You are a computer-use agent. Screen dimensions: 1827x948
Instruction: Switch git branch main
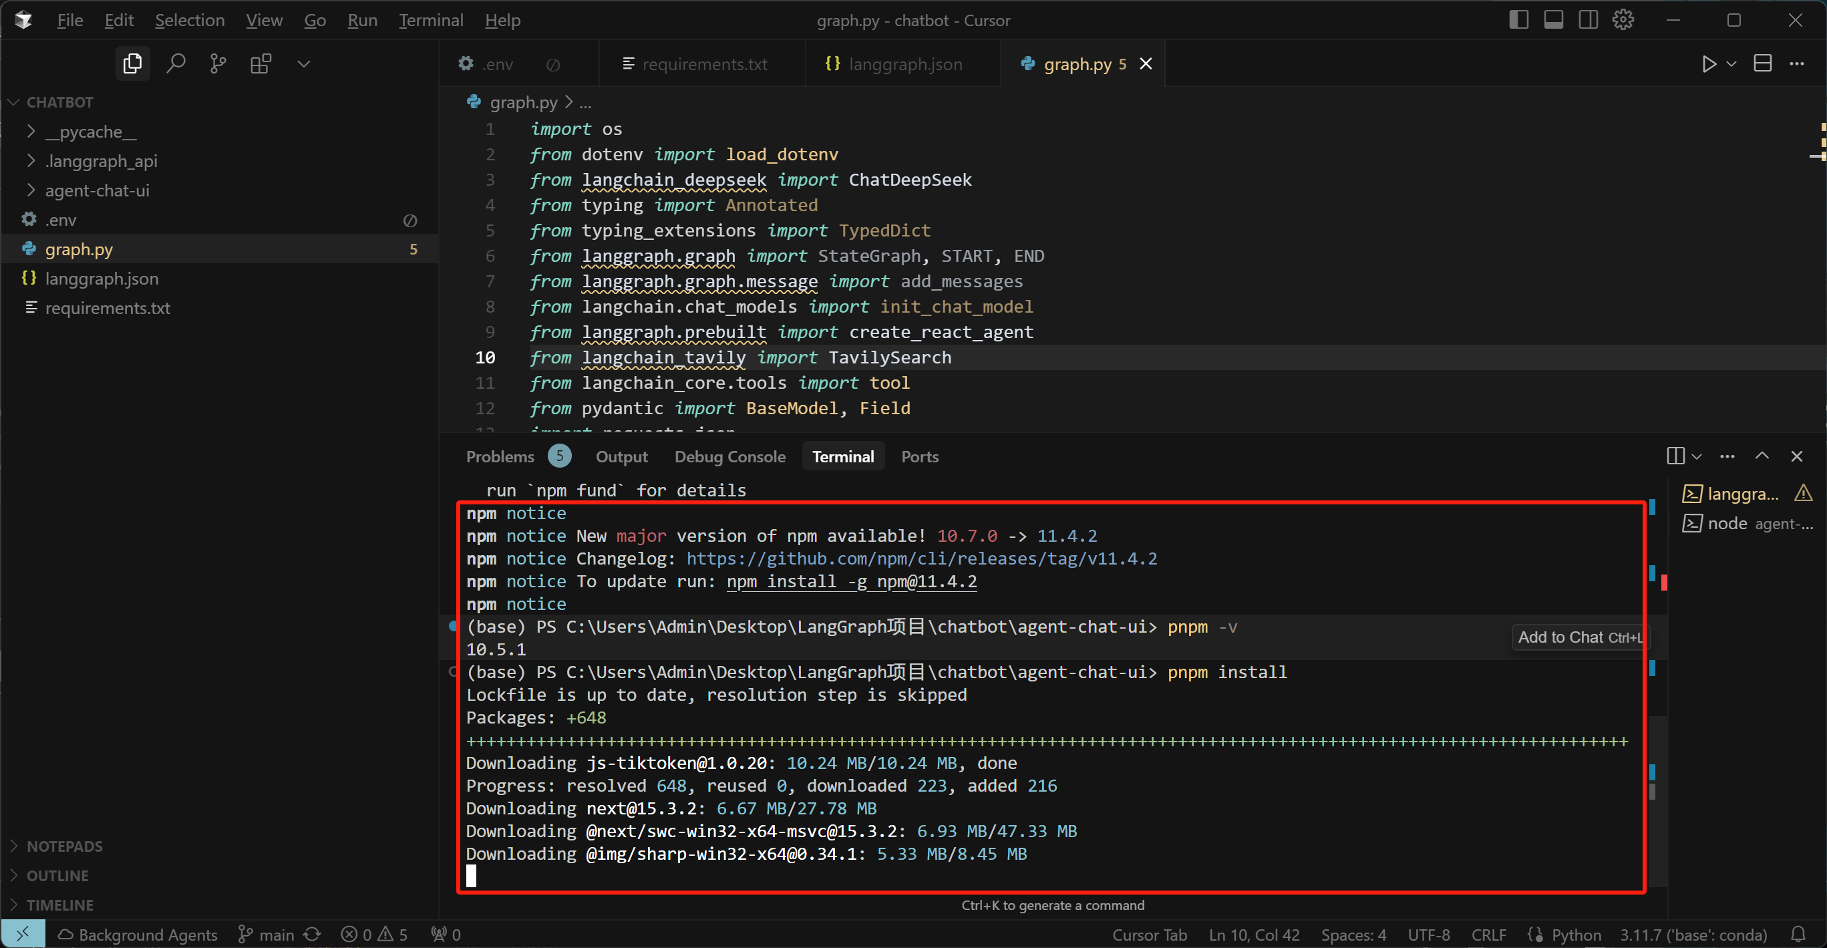point(266,935)
